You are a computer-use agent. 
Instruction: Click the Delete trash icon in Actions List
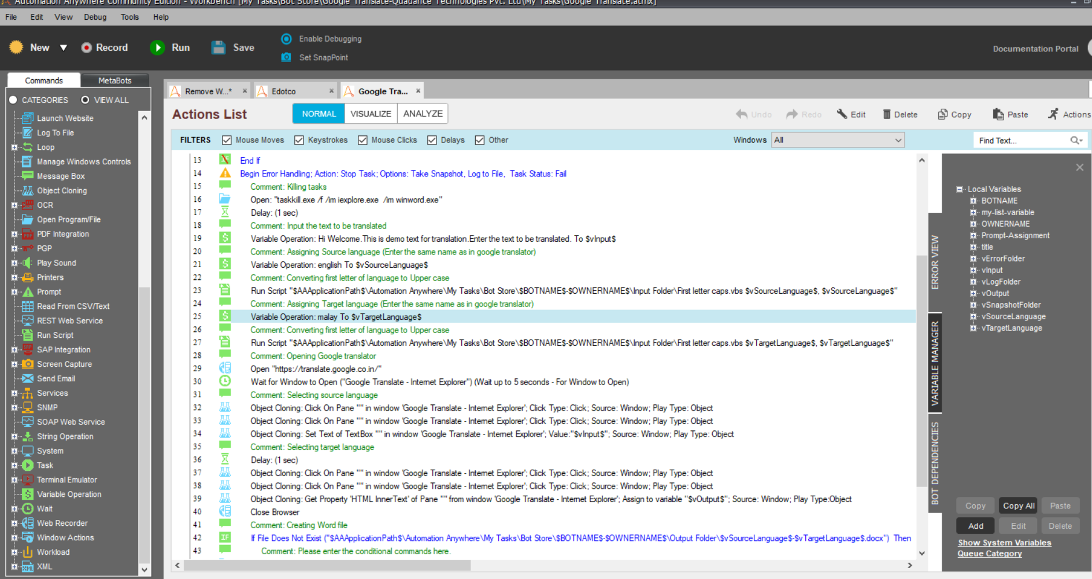pos(886,115)
